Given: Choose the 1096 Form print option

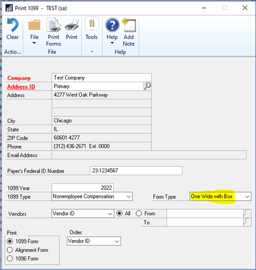Looking at the screenshot, I should click(10, 258).
